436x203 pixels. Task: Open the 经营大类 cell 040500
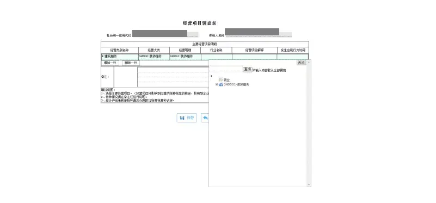(x=154, y=57)
